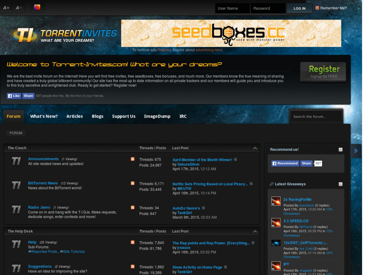The height and width of the screenshot is (275, 366).
Task: Go to the Articles tab
Action: (74, 116)
